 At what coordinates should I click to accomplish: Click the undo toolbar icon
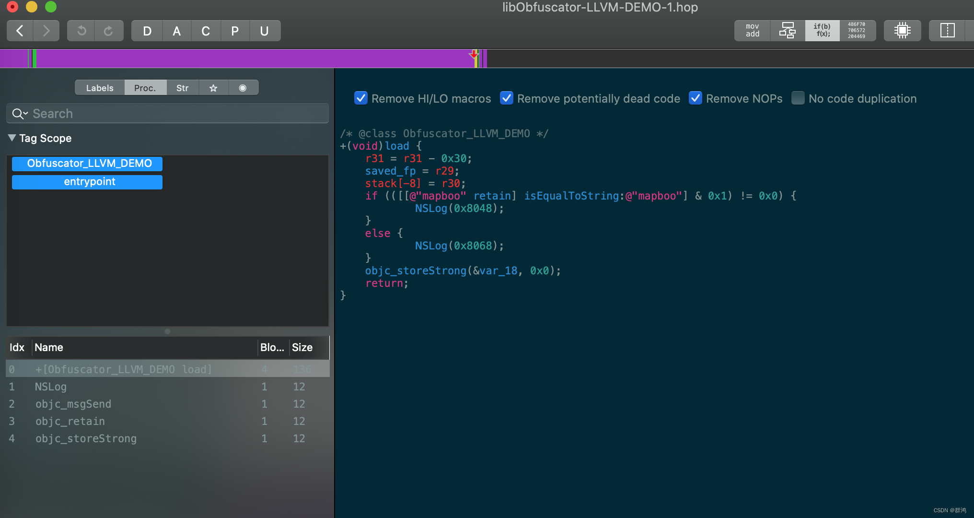point(81,31)
